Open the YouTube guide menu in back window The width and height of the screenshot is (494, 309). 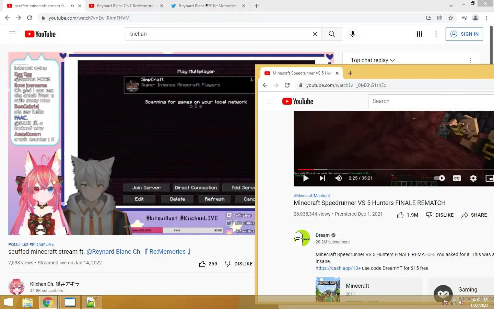coord(12,34)
